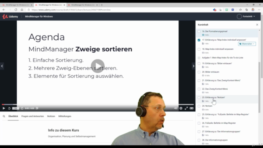Switch to the first browser tab MindManager
Image resolution: width=263 pixels, height=148 pixels.
point(17,5)
